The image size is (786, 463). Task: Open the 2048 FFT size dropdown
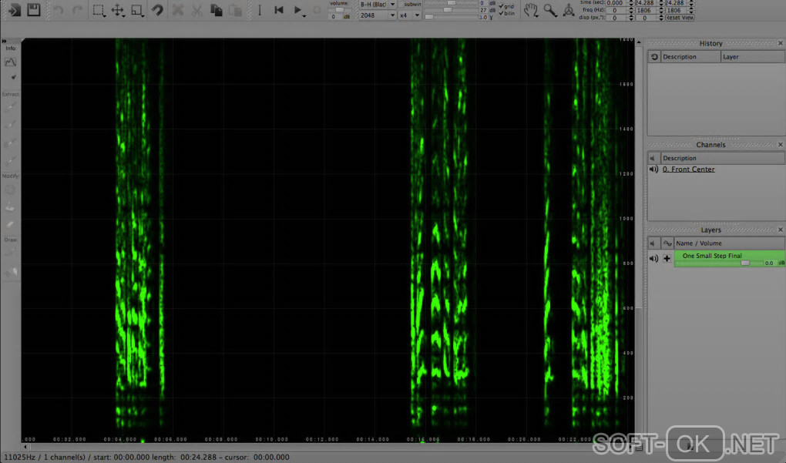point(378,15)
